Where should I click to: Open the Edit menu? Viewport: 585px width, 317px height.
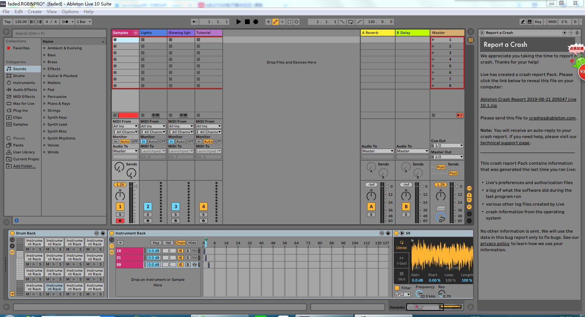19,12
